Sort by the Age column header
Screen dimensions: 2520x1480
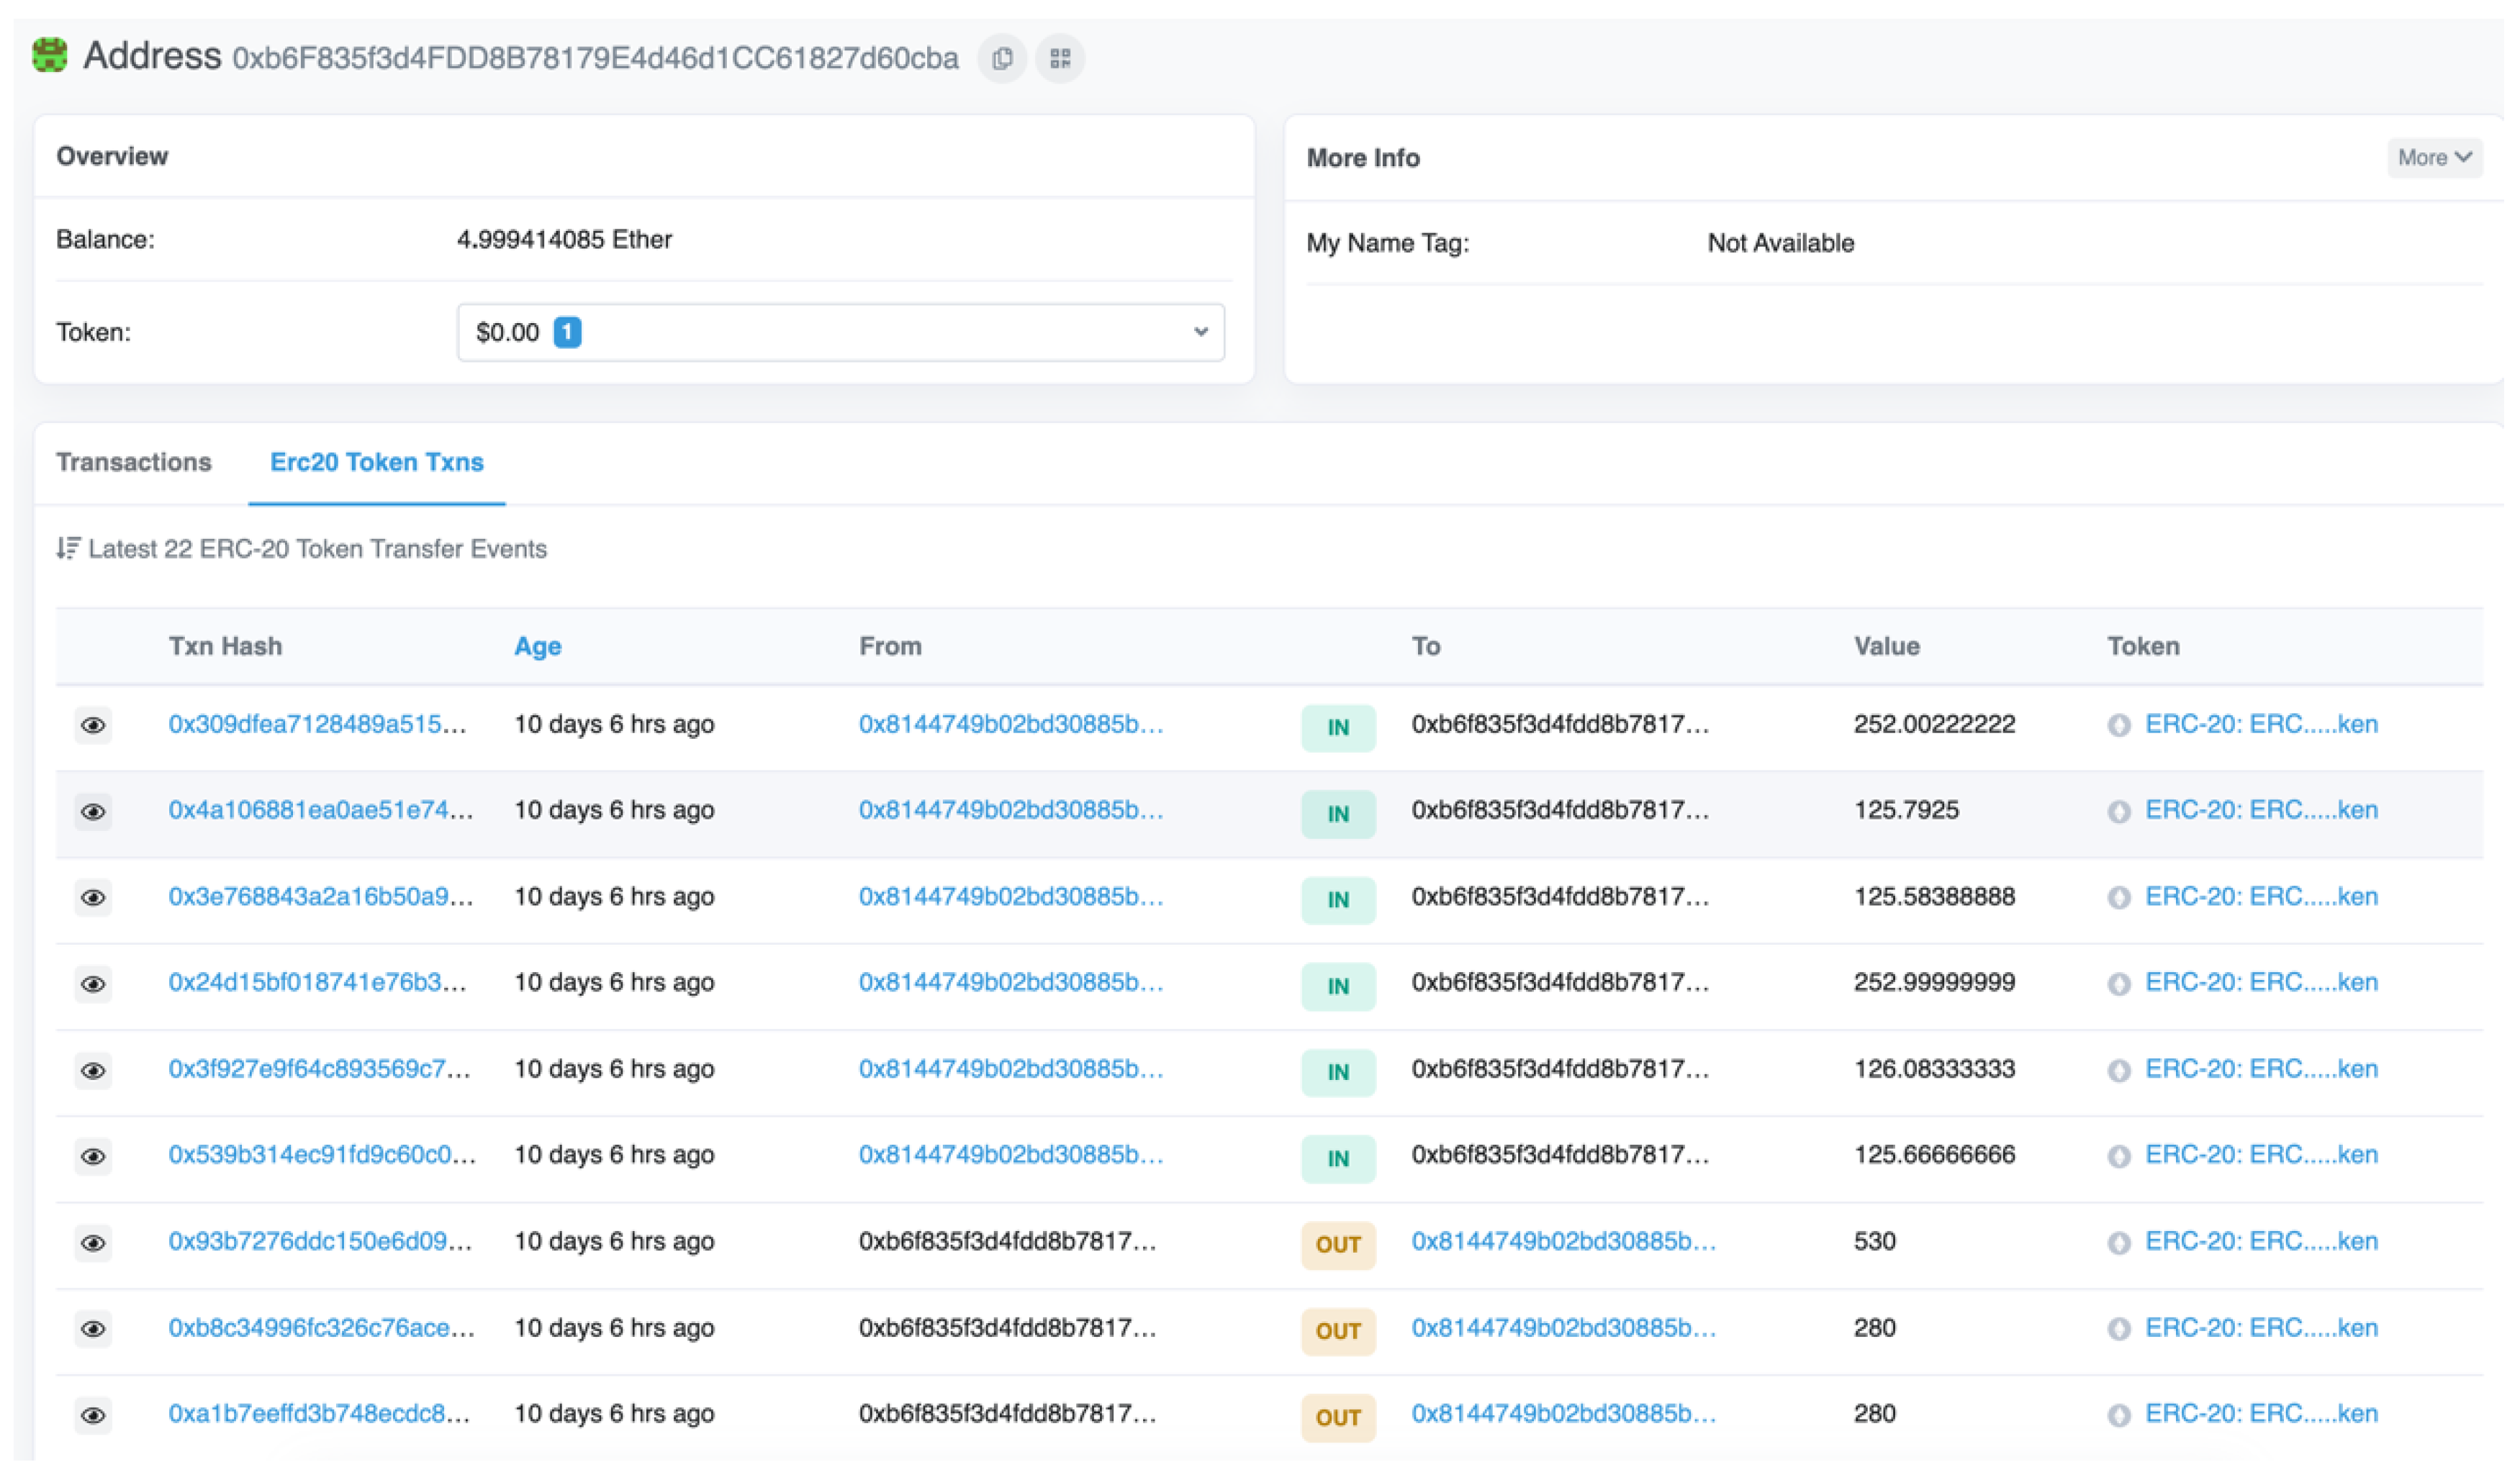tap(537, 647)
